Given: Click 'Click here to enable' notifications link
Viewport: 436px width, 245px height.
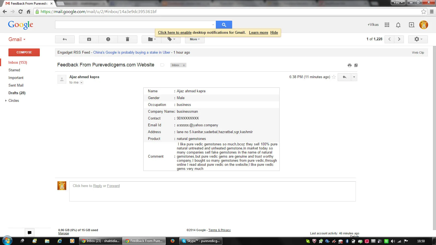Looking at the screenshot, I should coord(175,32).
